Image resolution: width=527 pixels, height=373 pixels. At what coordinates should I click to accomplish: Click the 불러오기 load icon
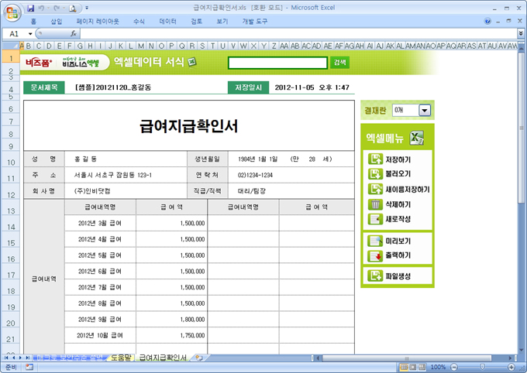375,174
